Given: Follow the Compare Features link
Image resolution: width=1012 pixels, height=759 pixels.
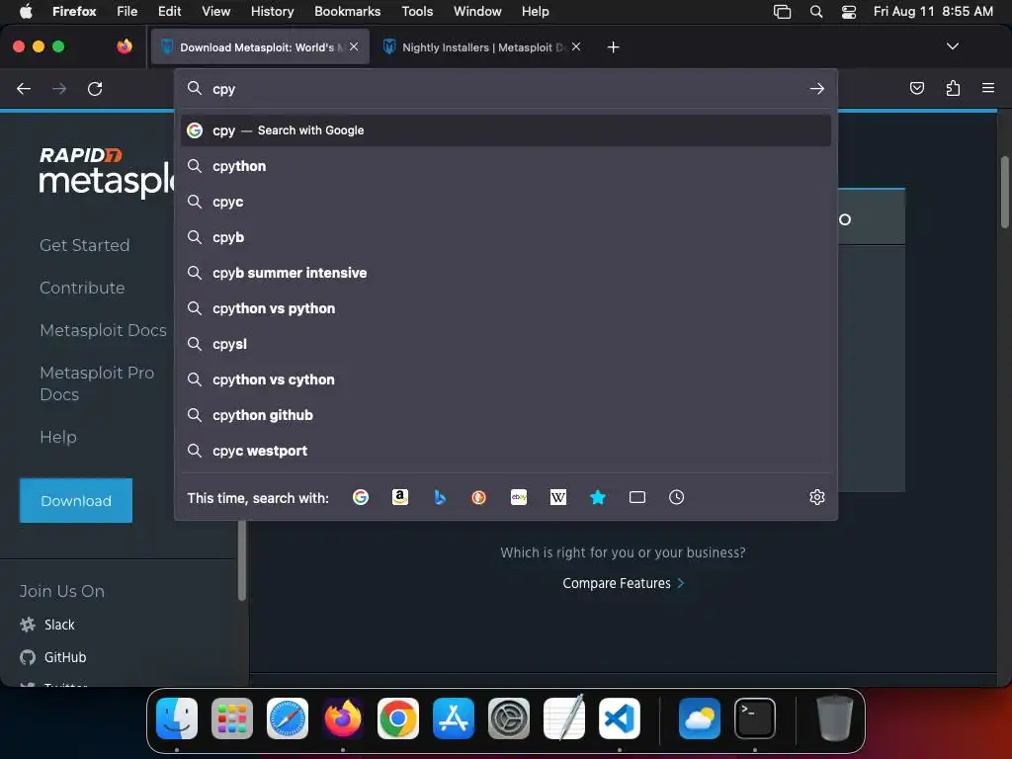Looking at the screenshot, I should (623, 583).
